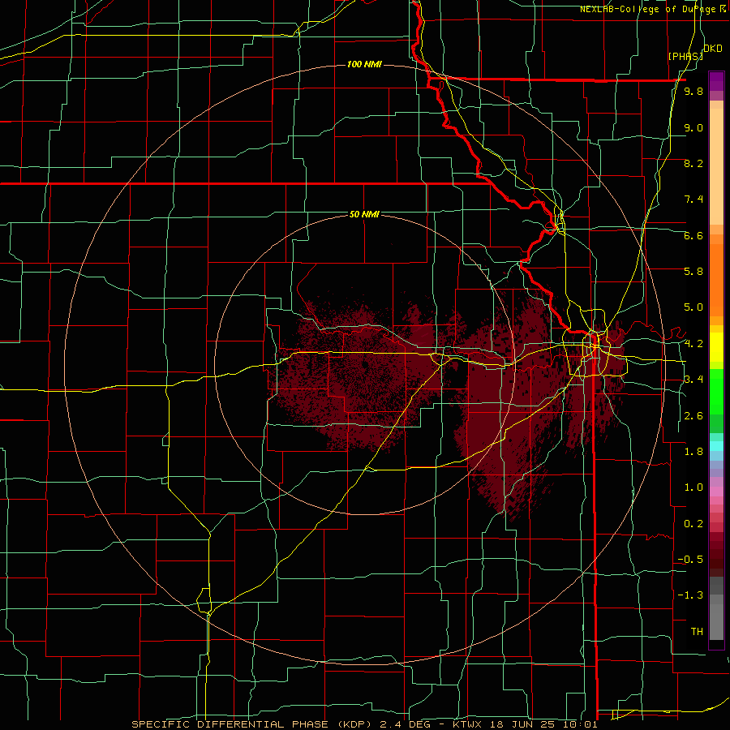Select the [PHAS] legend unit label
This screenshot has width=730, height=730.
(685, 56)
